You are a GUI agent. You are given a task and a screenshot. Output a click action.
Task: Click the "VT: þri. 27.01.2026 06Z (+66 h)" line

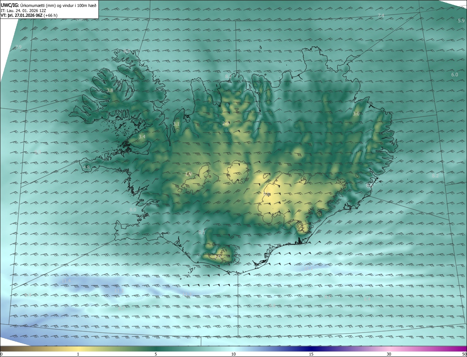pos(29,15)
